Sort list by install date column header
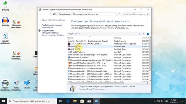 [x=145, y=38]
